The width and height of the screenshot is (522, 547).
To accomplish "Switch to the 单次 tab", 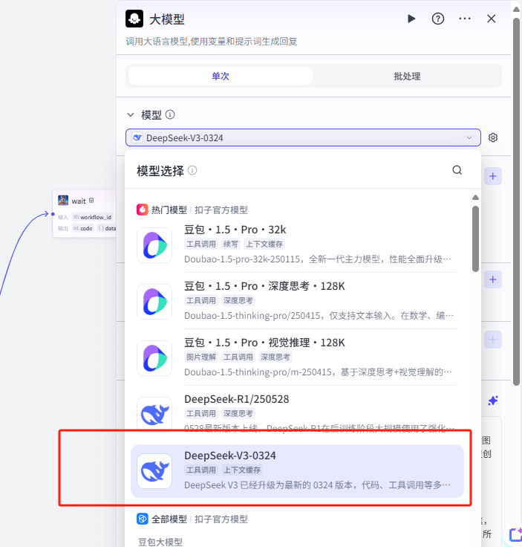I will coord(221,76).
